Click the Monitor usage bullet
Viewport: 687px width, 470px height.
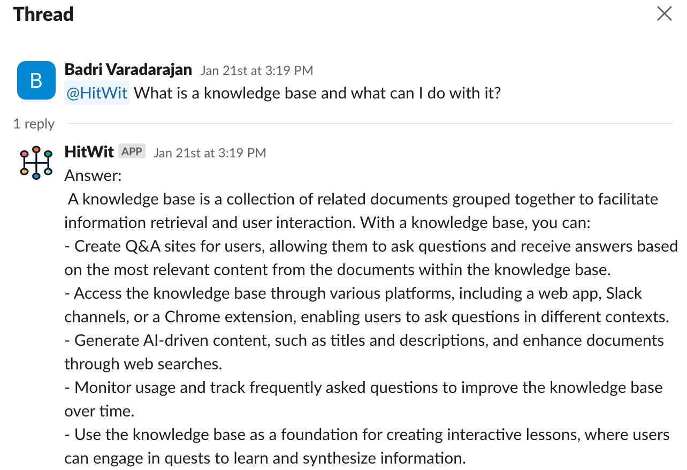click(364, 399)
